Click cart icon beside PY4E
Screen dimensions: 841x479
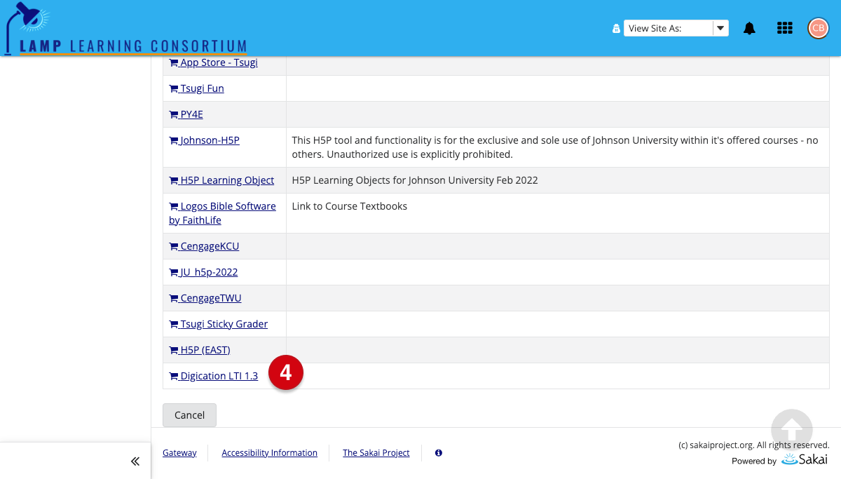(x=173, y=115)
